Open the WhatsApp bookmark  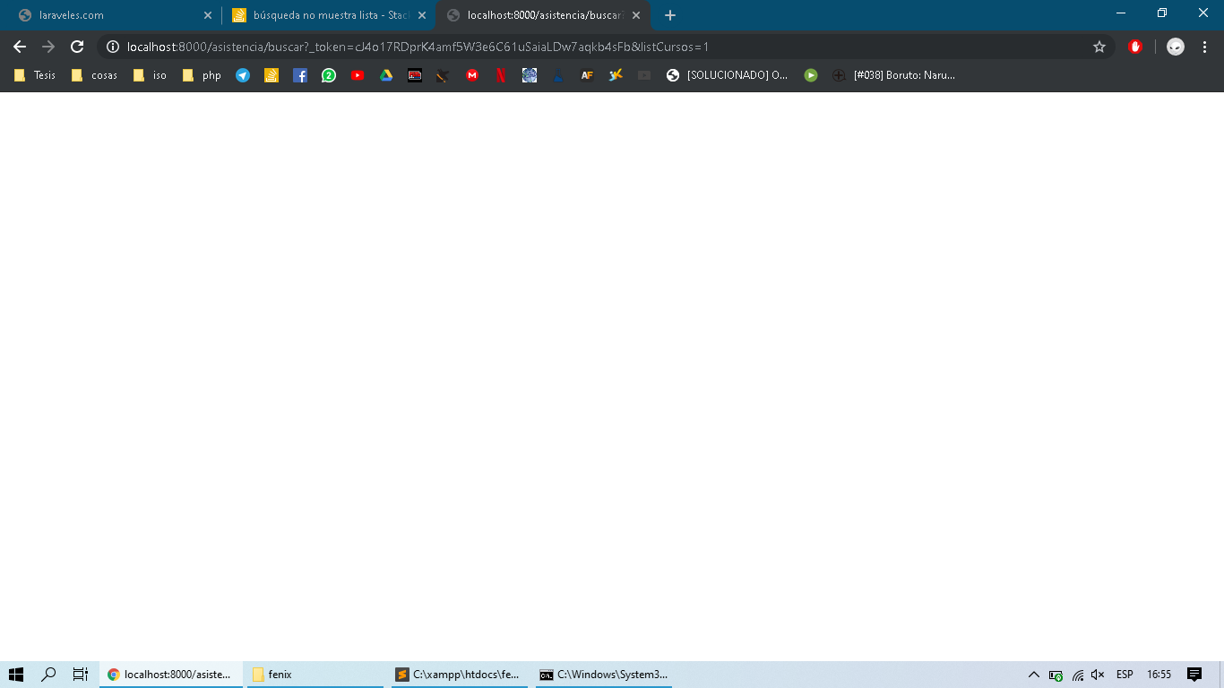(329, 75)
